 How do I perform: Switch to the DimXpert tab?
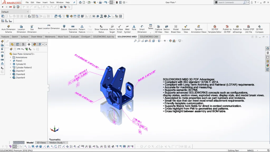point(86,36)
